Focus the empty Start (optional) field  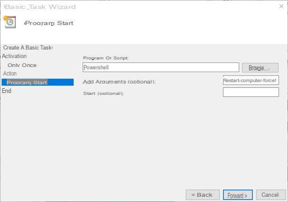(251, 92)
